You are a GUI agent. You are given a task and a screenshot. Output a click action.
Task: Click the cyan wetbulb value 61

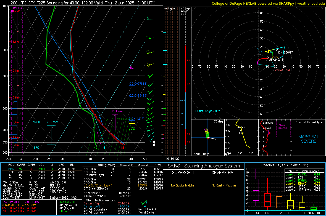click(105, 148)
